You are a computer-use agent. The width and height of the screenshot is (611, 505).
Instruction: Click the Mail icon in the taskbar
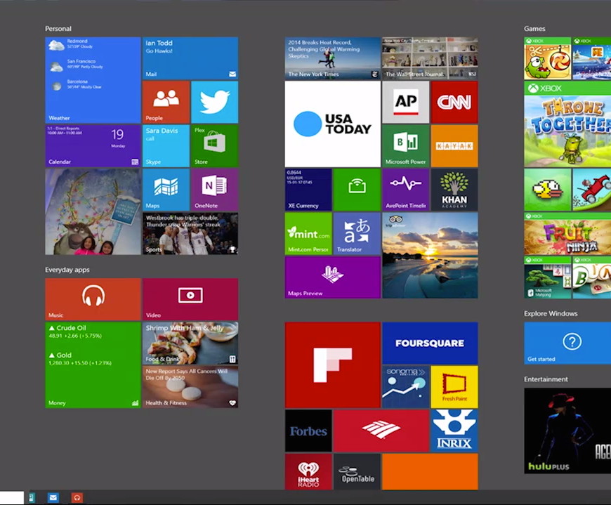[x=53, y=497]
